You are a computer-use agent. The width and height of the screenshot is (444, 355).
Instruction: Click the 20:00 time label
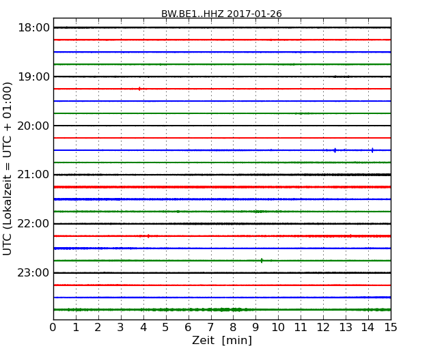33,126
